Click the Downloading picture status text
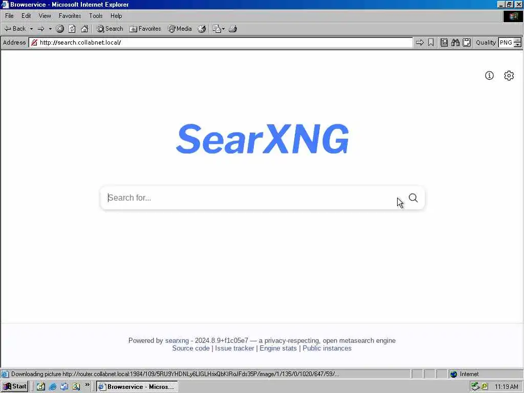524x393 pixels. 175,374
